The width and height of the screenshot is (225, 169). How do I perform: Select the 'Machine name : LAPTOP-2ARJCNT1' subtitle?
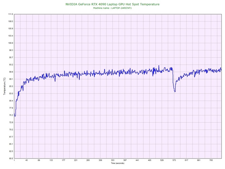[x=113, y=8]
